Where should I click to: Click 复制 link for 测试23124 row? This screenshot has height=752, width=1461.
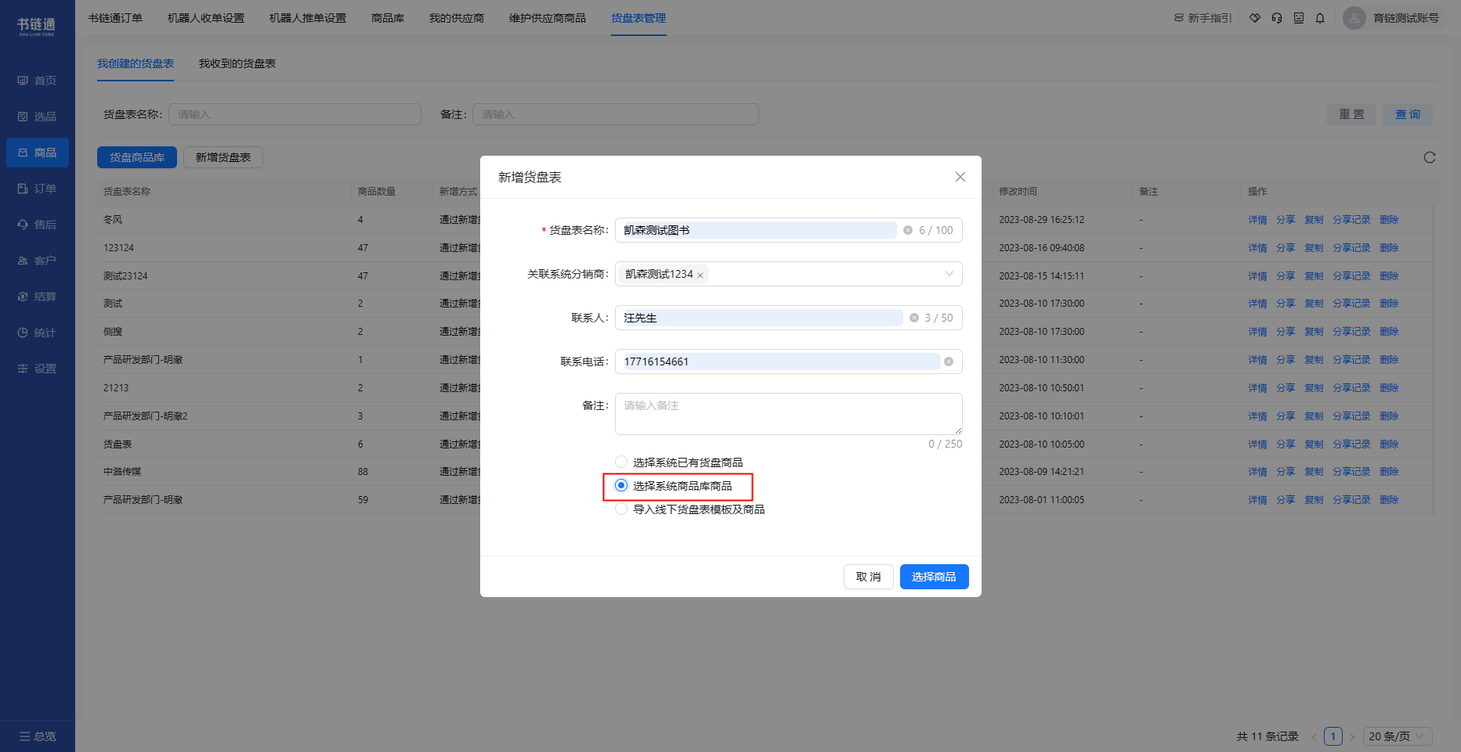(1314, 276)
